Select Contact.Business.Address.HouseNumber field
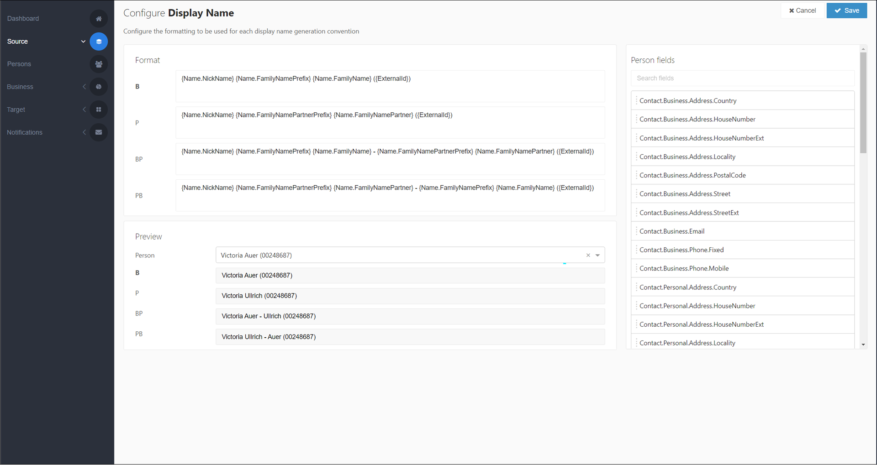Image resolution: width=877 pixels, height=465 pixels. click(743, 119)
